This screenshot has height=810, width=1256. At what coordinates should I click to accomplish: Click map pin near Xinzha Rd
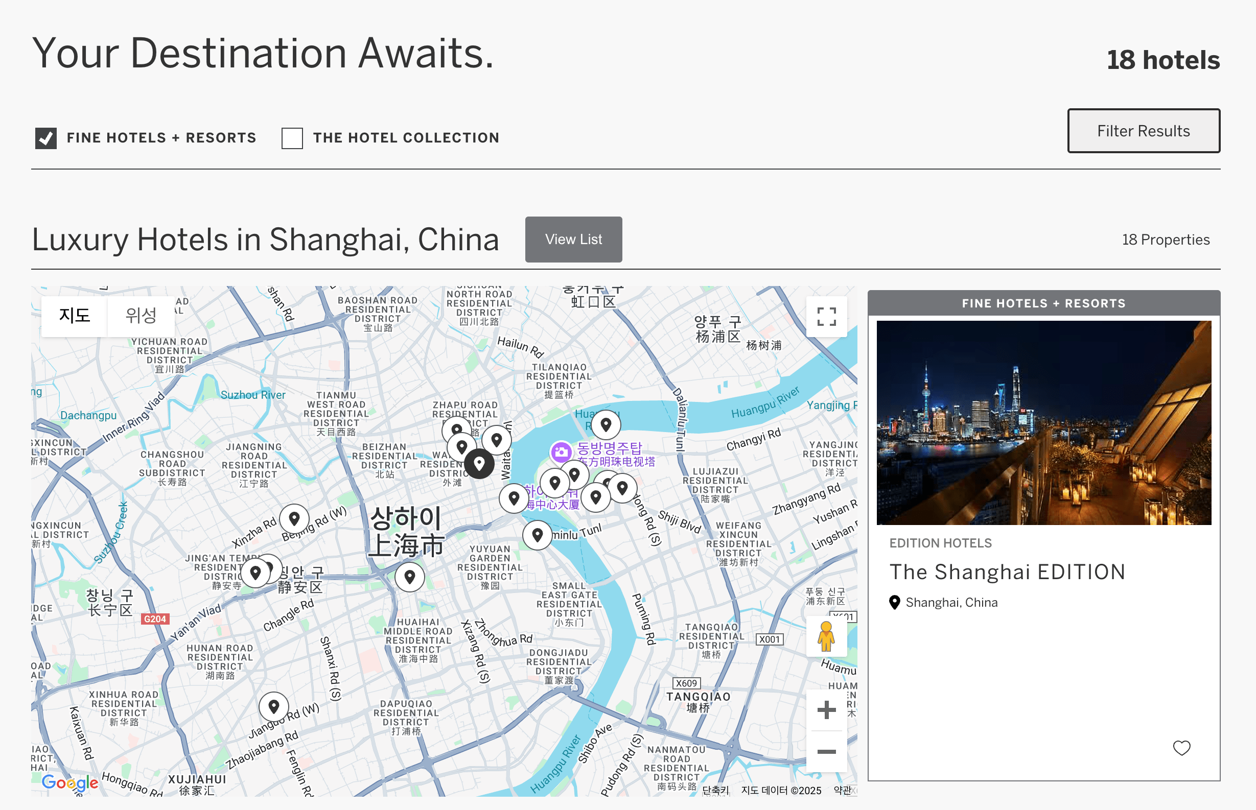pos(294,518)
